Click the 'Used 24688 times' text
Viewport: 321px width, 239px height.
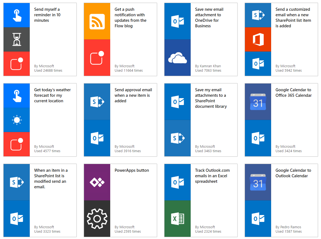tap(48, 71)
